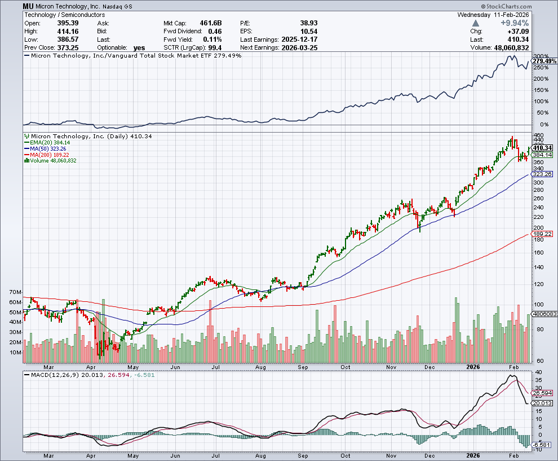Click the P/E value 38.93
The height and width of the screenshot is (461, 558).
(309, 23)
